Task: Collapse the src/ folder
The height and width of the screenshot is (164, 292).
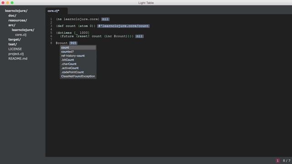Action: click(12, 25)
